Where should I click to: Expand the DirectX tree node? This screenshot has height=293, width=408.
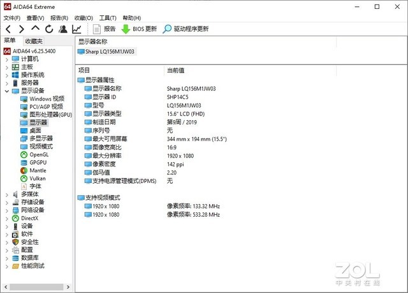tap(7, 219)
